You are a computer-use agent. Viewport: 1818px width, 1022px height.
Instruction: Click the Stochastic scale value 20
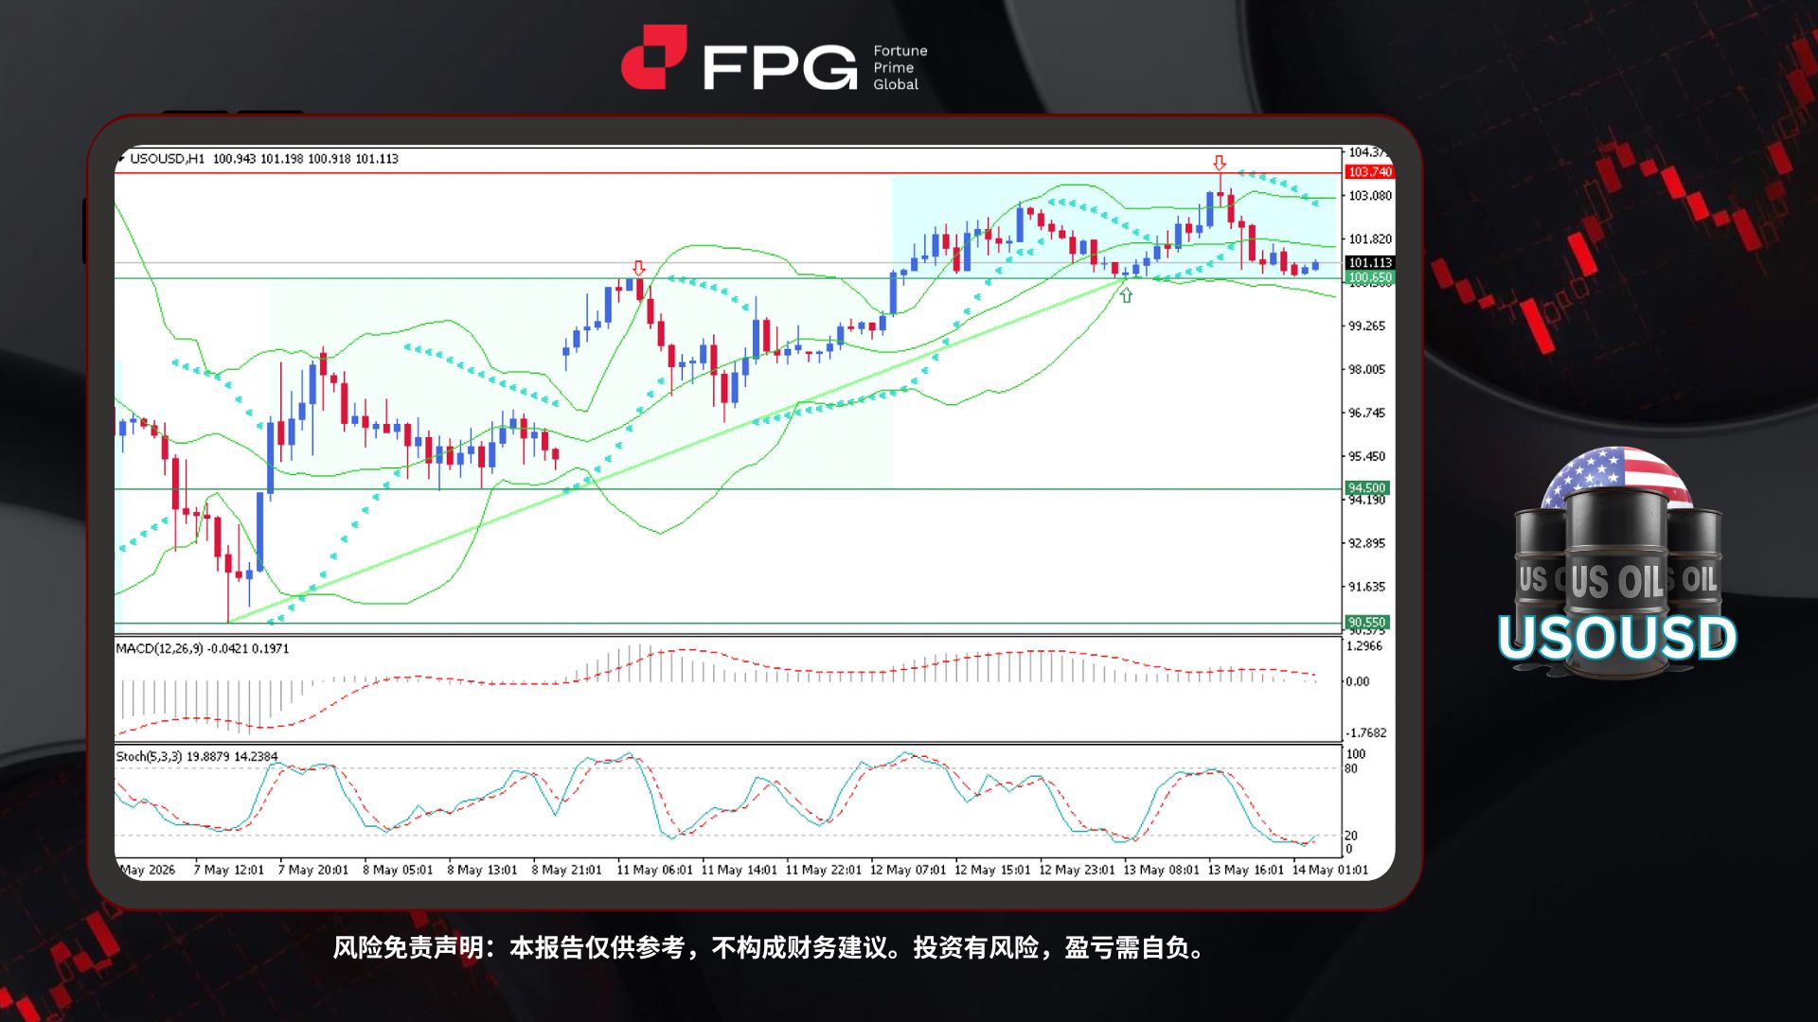click(1351, 836)
